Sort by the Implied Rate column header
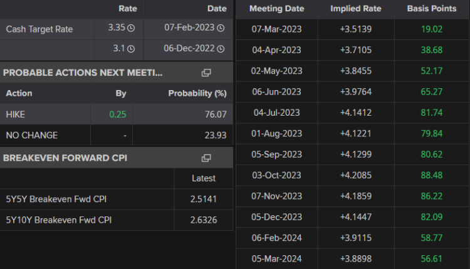The width and height of the screenshot is (470, 269). tap(355, 9)
